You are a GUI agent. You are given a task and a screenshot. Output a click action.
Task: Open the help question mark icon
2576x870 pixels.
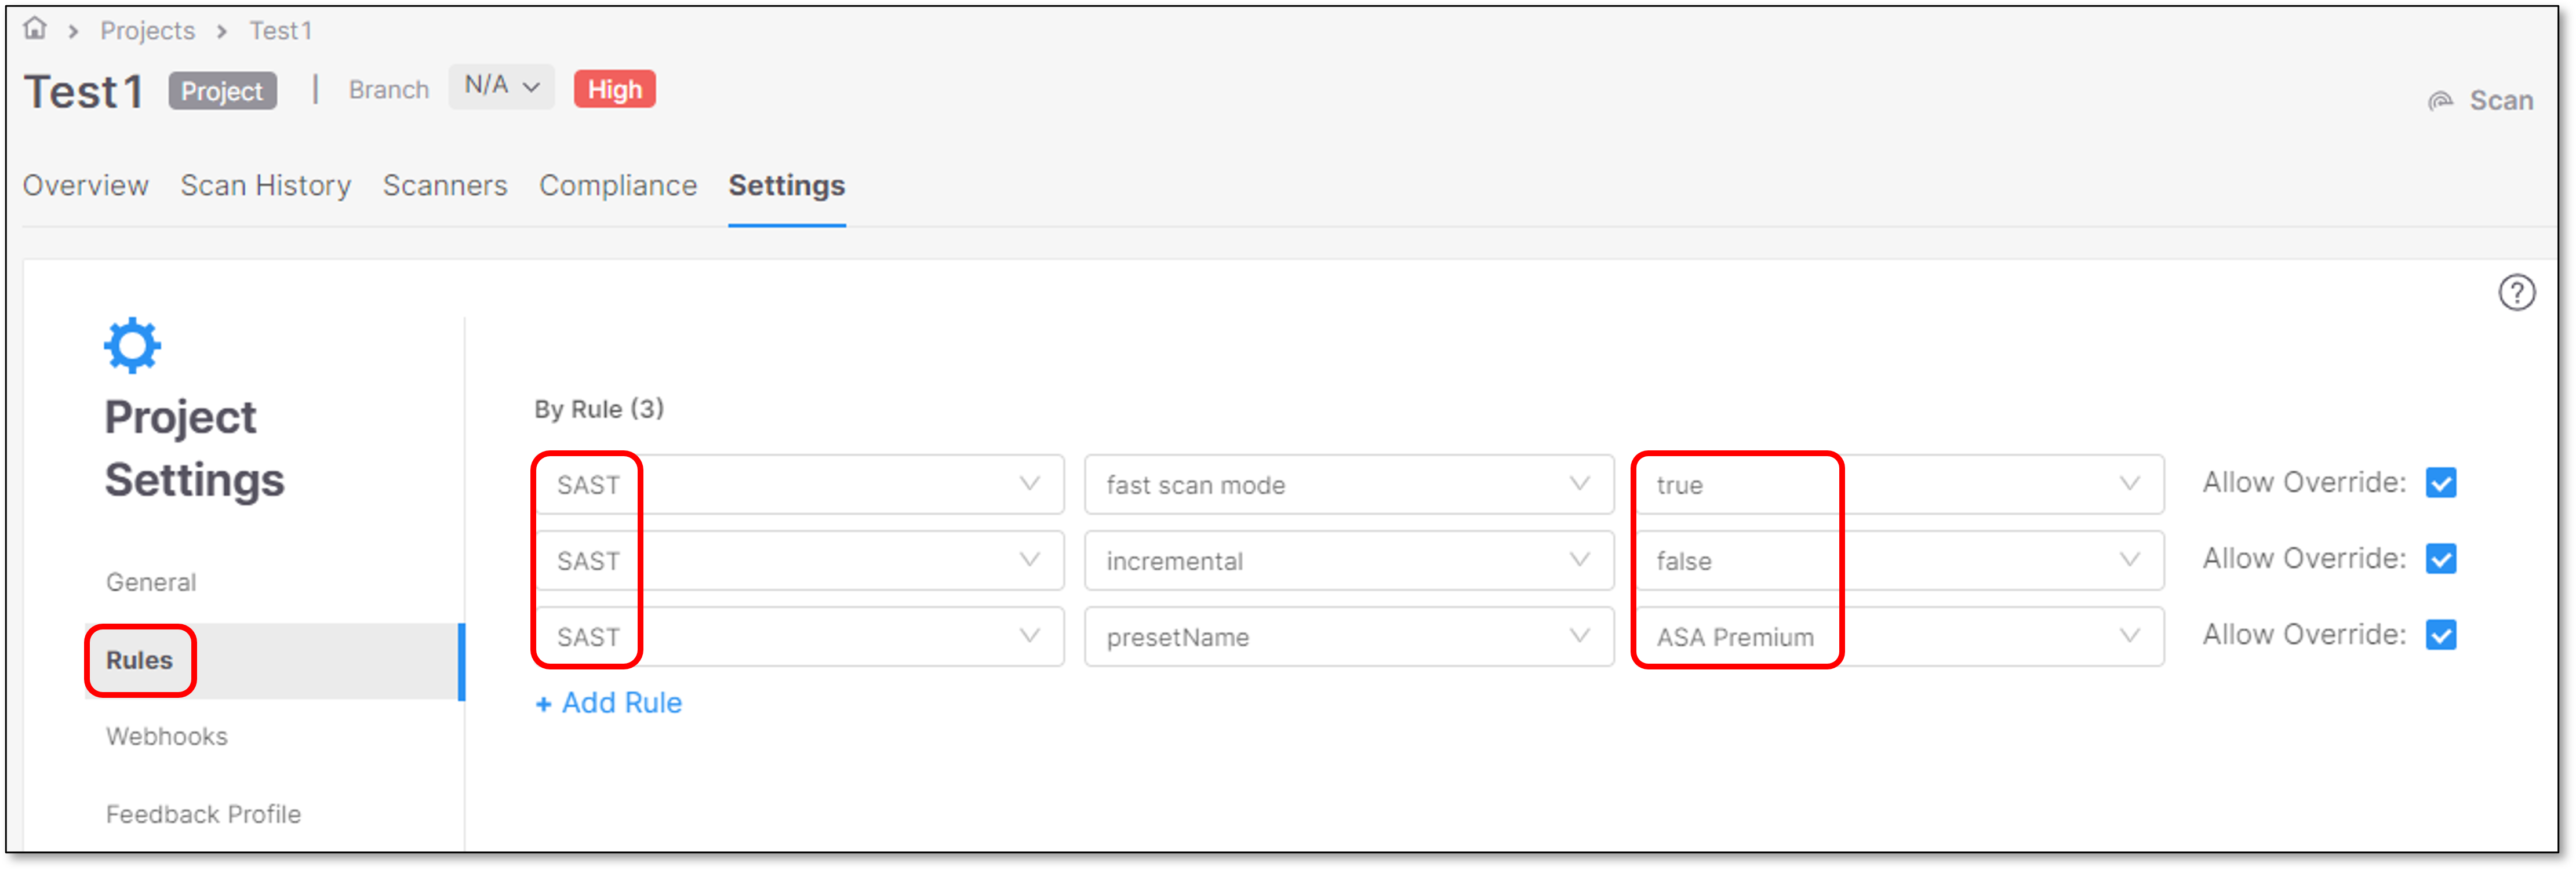pos(2516,293)
